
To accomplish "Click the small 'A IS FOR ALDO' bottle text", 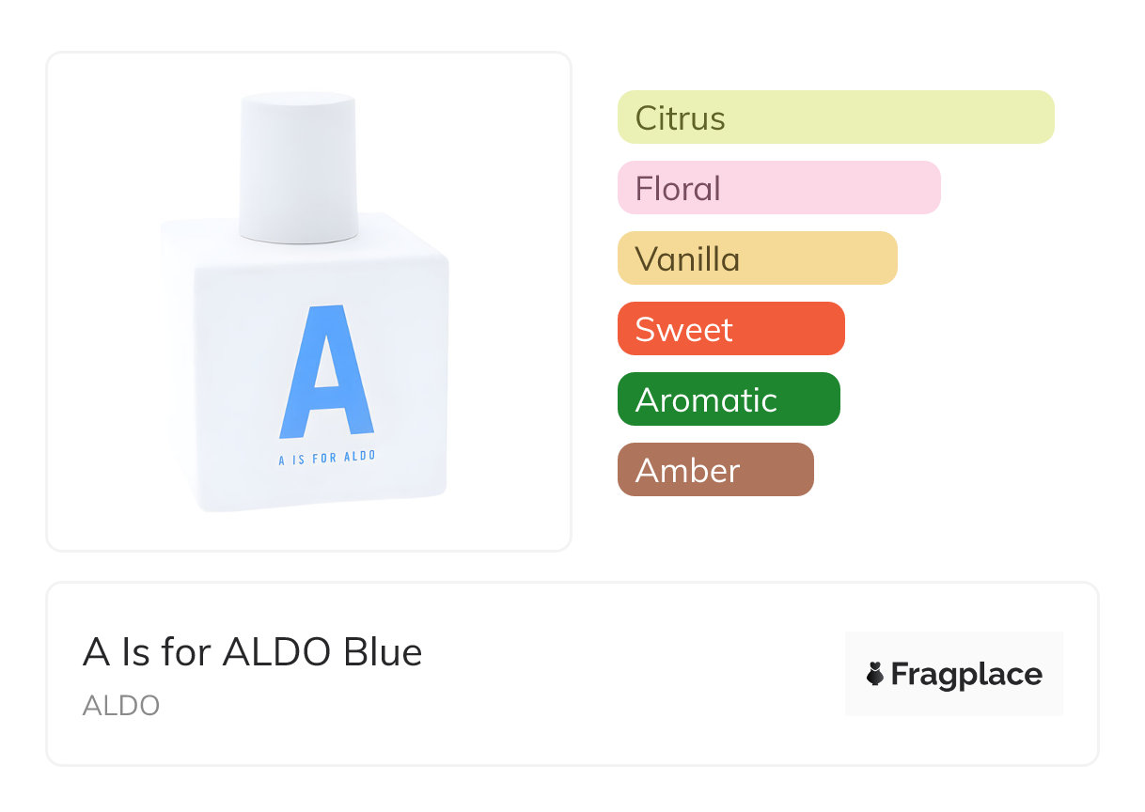I will point(327,458).
